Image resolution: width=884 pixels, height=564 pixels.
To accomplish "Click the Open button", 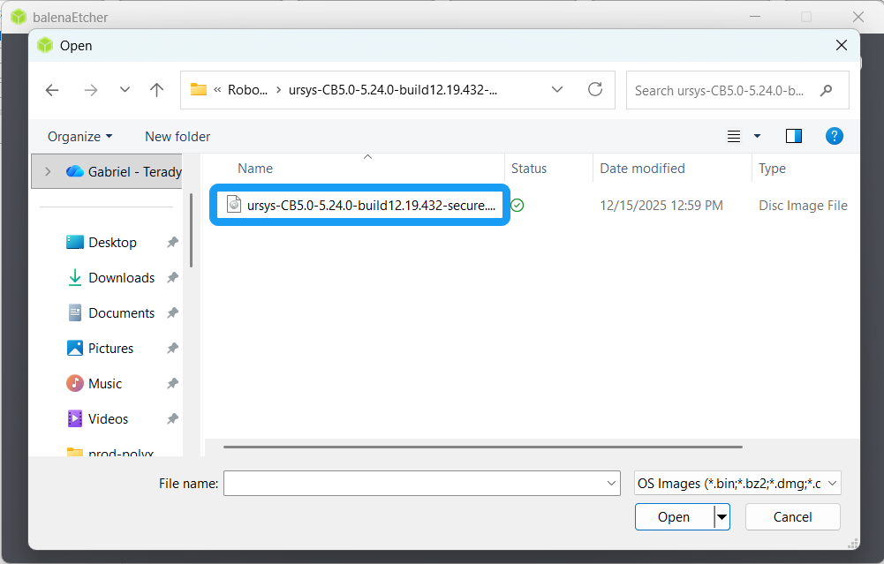I will (x=673, y=517).
